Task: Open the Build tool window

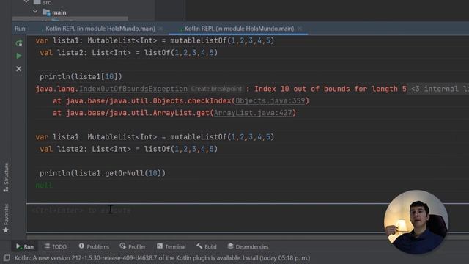Action: [x=207, y=246]
